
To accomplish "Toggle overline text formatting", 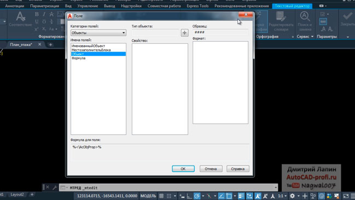I will point(44,21).
